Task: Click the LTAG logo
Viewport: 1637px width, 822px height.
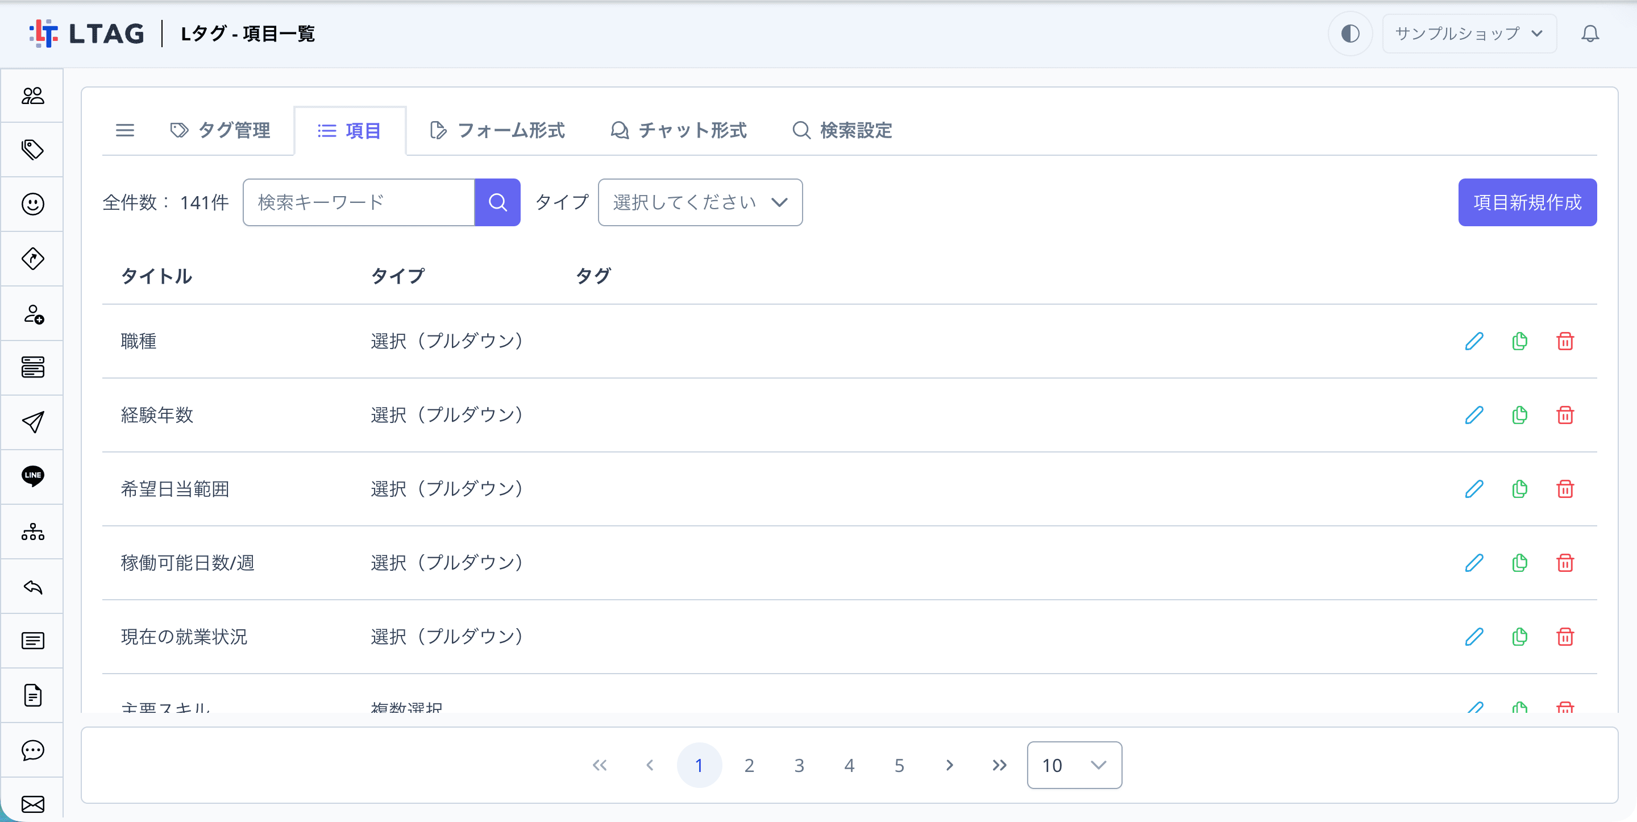Action: (x=87, y=34)
